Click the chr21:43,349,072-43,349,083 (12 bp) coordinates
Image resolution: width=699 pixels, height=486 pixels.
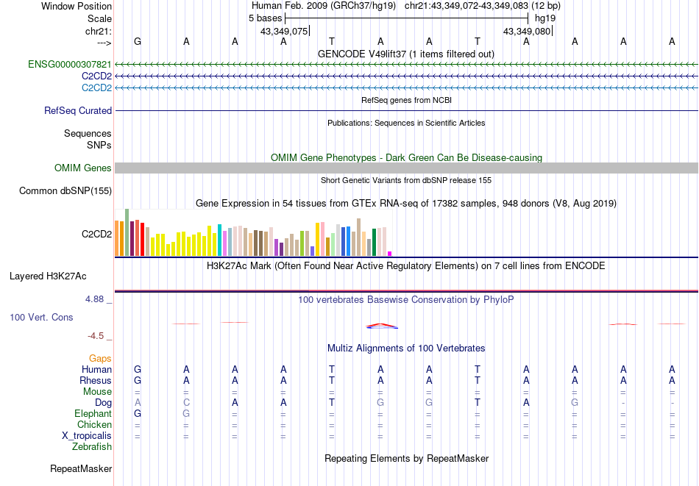[483, 6]
